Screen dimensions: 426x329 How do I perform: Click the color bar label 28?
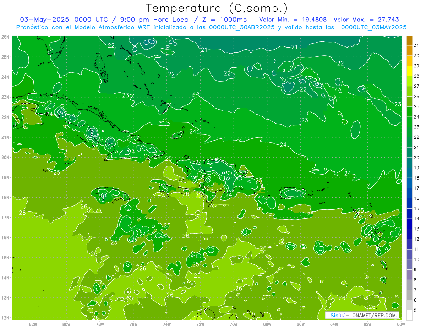[417, 76]
